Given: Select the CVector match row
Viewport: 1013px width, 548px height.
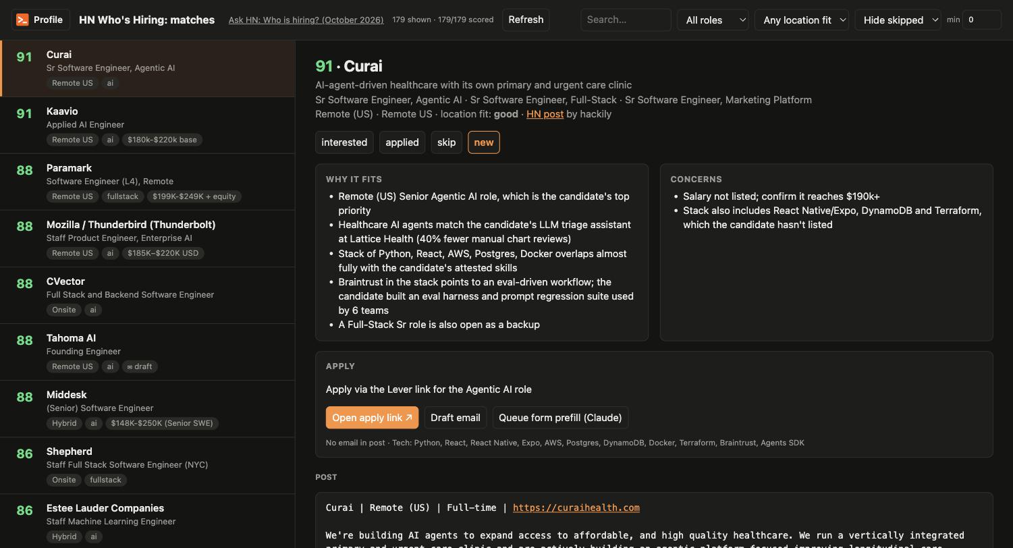Looking at the screenshot, I should click(148, 296).
